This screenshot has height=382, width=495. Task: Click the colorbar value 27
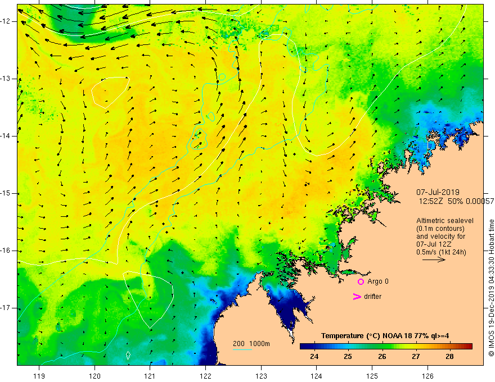(x=416, y=357)
